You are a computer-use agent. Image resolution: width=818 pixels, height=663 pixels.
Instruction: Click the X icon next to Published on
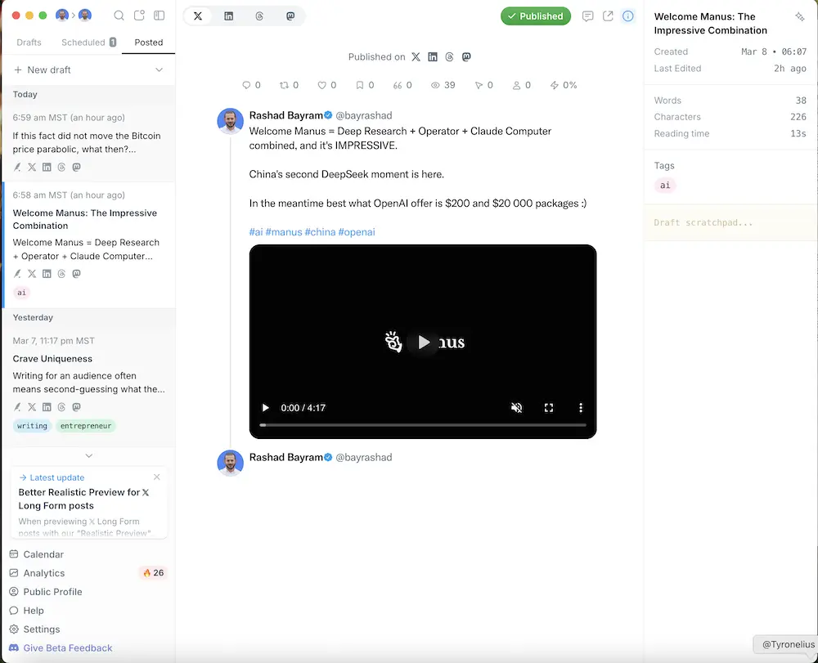coord(416,56)
